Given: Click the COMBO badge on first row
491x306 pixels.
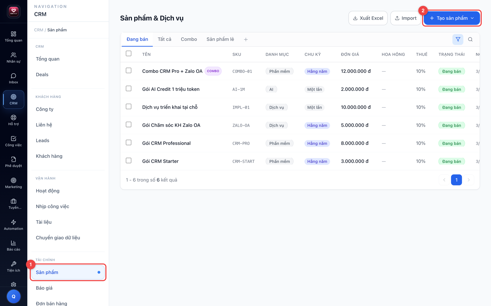Looking at the screenshot, I should coord(213,71).
